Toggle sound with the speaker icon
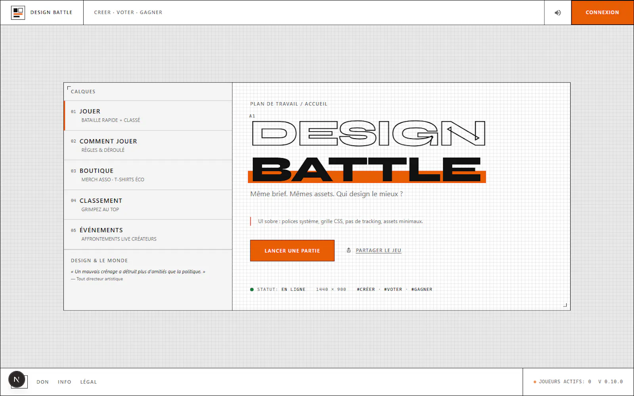The width and height of the screenshot is (634, 396). (558, 13)
